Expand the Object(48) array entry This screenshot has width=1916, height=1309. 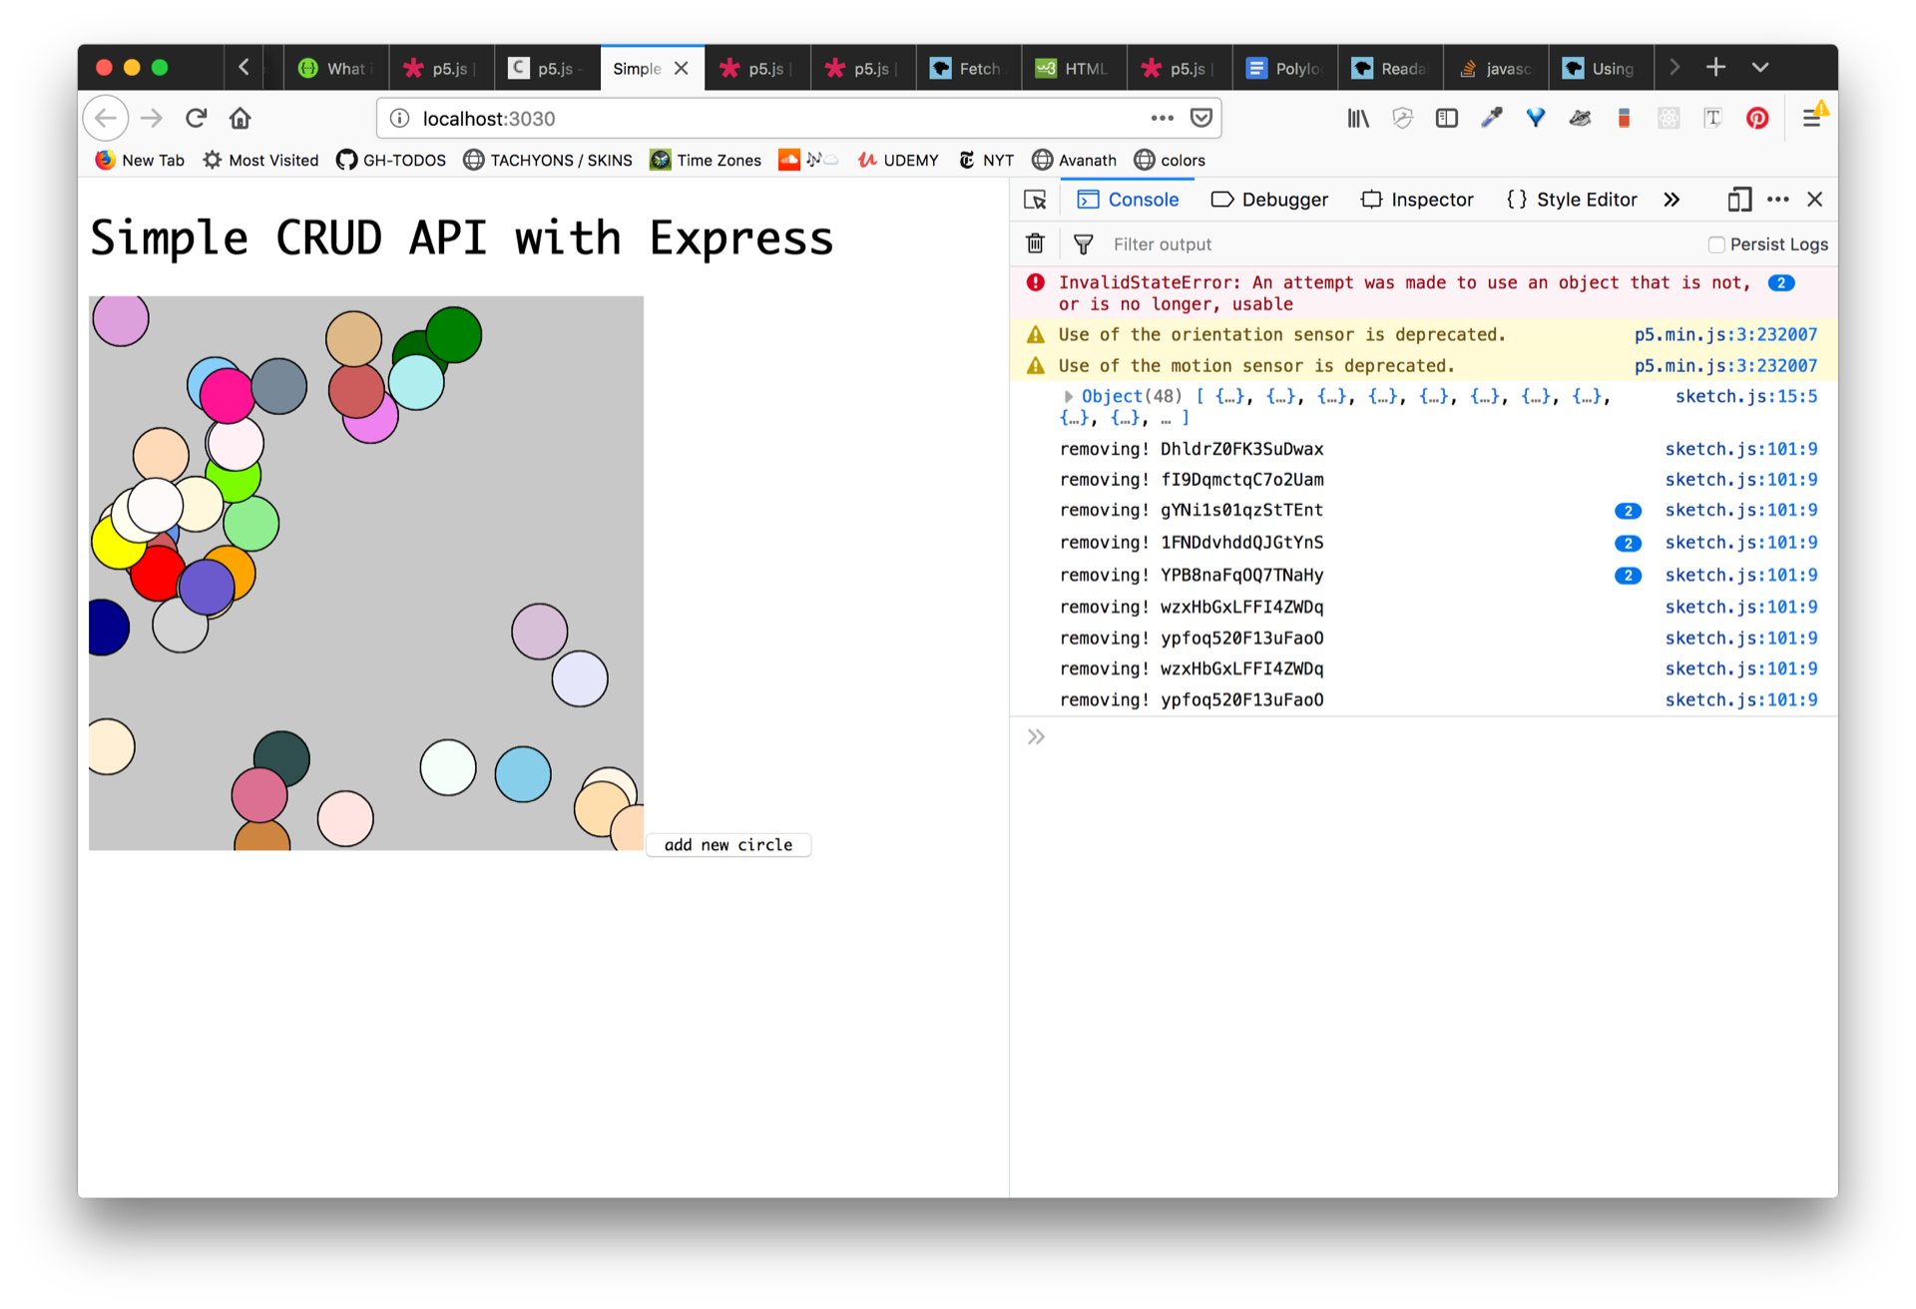tap(1068, 397)
